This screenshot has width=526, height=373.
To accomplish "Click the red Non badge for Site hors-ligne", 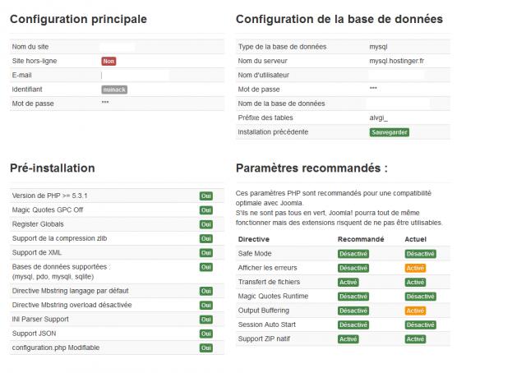I will point(108,61).
